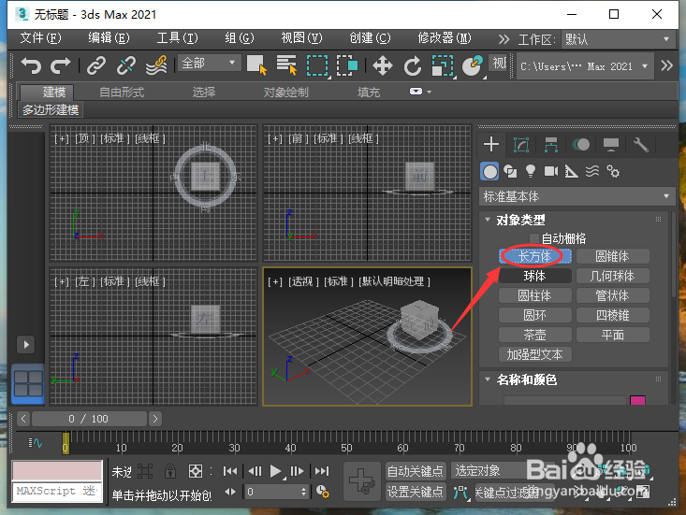686x515 pixels.
Task: Select the Link tool icon
Action: (x=96, y=65)
